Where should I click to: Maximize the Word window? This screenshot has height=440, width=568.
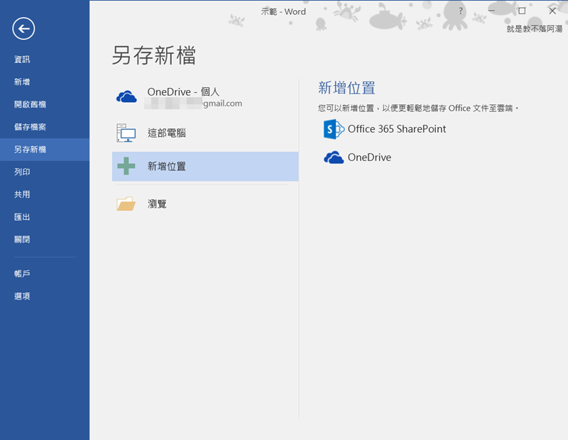click(x=522, y=11)
